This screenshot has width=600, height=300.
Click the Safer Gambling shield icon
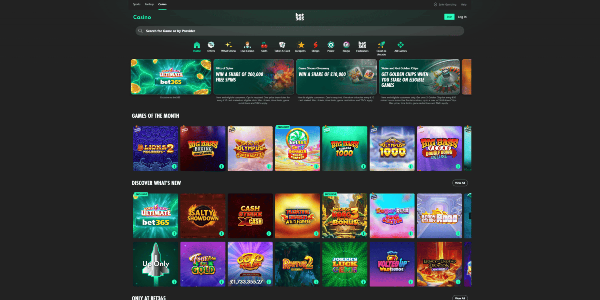pyautogui.click(x=435, y=4)
